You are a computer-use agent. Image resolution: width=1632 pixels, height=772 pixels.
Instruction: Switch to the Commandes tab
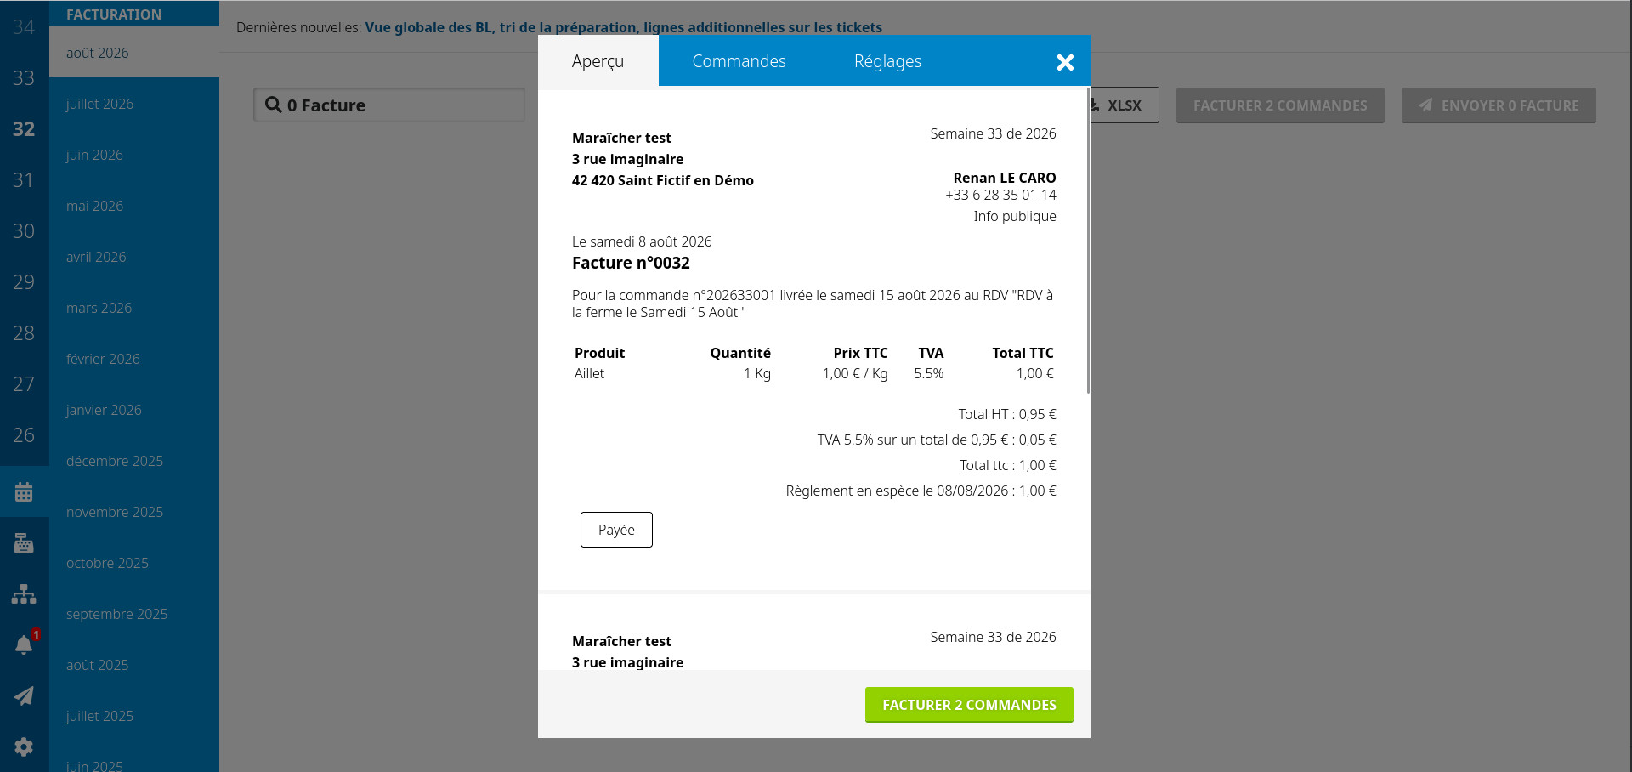click(x=739, y=61)
